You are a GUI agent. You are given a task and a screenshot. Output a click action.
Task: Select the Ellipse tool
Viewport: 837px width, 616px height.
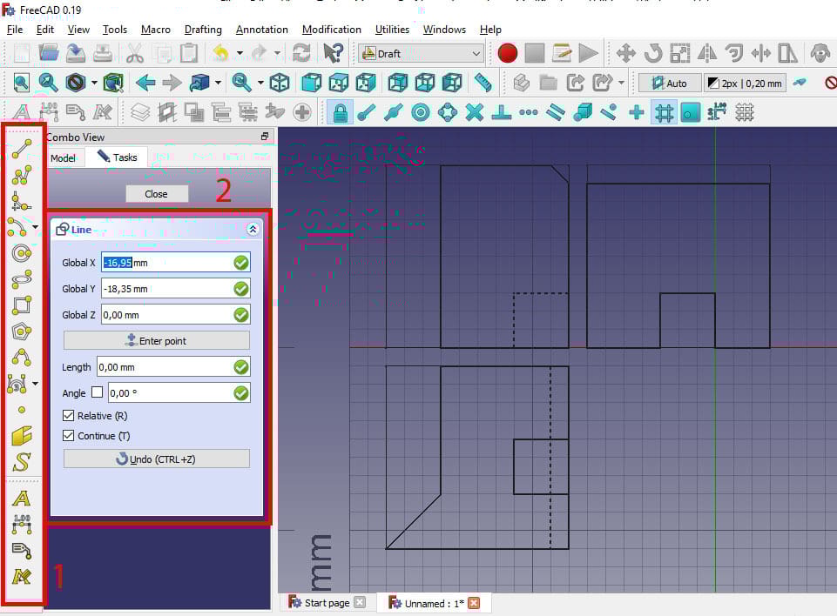pyautogui.click(x=22, y=279)
